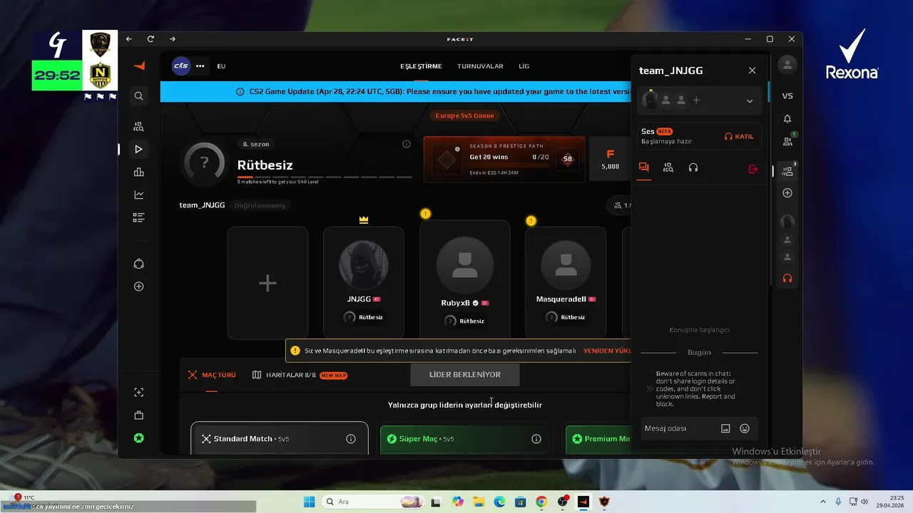Image resolution: width=913 pixels, height=513 pixels.
Task: Close the team_JNJGG chat panel
Action: (x=752, y=71)
